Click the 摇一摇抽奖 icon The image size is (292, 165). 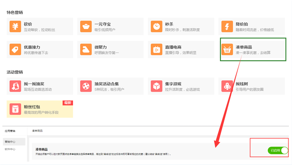16,86
